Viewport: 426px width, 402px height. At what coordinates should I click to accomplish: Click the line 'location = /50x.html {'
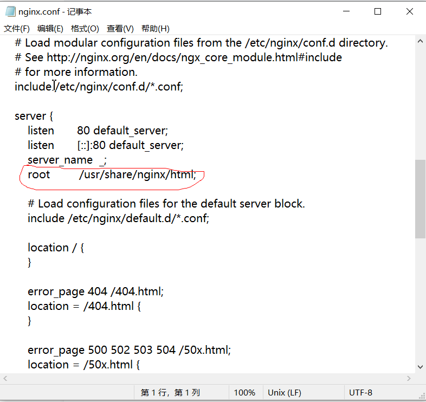click(x=83, y=365)
